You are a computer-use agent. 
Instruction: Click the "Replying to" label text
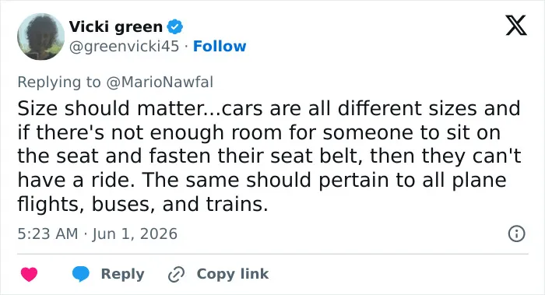(x=59, y=83)
